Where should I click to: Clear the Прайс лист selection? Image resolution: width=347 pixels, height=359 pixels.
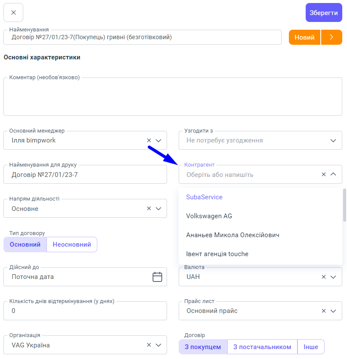click(x=324, y=311)
